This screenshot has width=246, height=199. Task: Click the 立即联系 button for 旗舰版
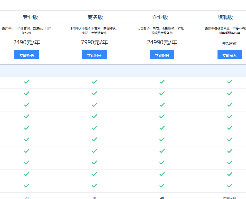(x=230, y=54)
